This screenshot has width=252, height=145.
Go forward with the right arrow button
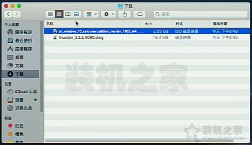point(17,14)
